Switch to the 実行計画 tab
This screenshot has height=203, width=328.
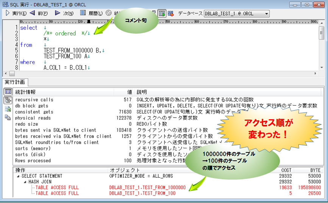(15, 82)
